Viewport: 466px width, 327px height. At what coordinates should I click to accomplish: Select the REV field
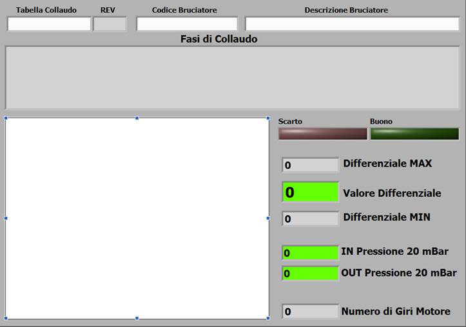110,25
